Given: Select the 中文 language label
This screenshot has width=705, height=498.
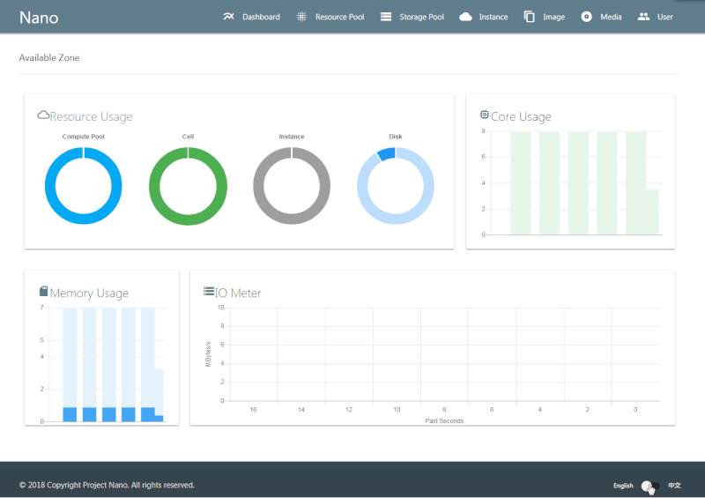Looking at the screenshot, I should pyautogui.click(x=674, y=486).
